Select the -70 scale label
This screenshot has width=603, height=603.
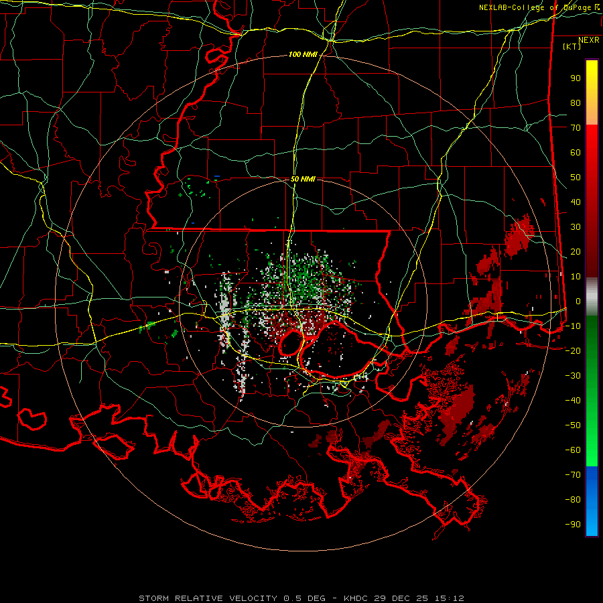573,475
